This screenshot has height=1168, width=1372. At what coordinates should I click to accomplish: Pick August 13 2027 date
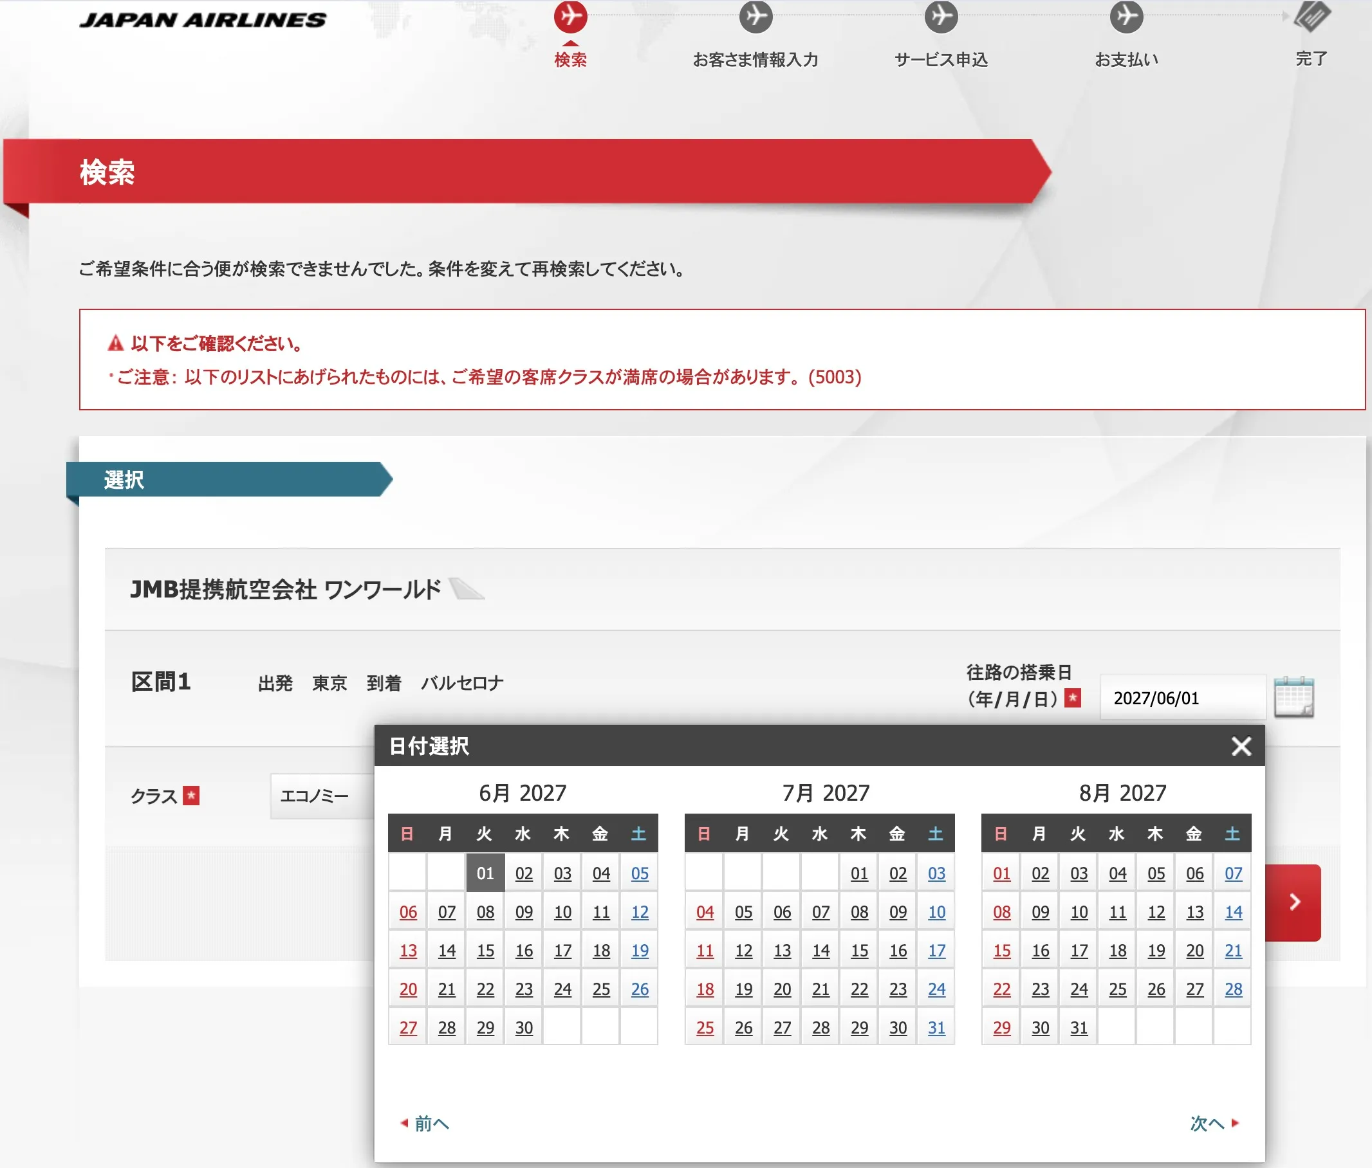point(1195,912)
